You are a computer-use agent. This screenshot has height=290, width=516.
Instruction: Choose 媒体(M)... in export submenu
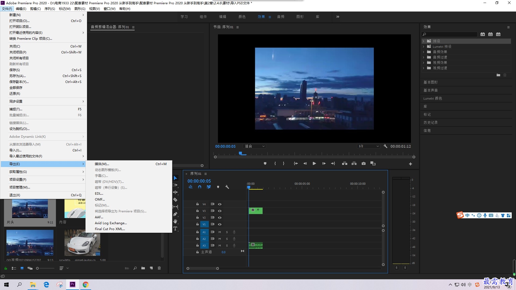point(129,164)
